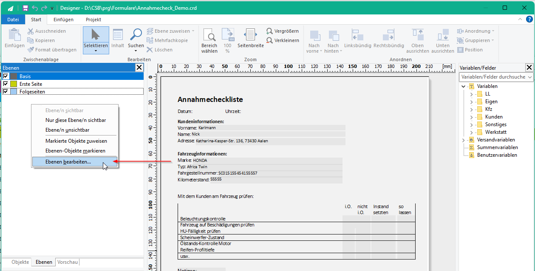Switch to the Projekt ribbon tab
535x271 pixels.
point(93,20)
